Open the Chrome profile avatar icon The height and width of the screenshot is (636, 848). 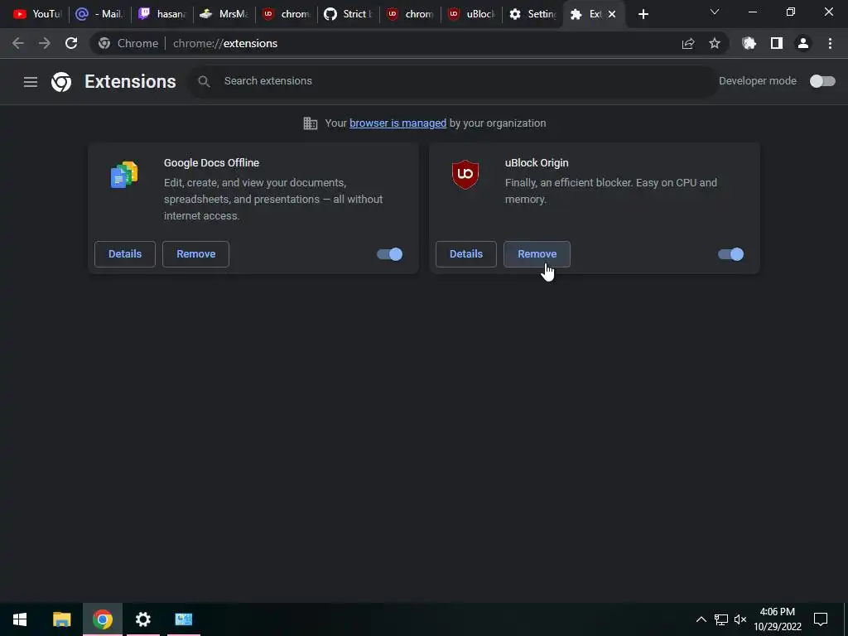coord(803,43)
